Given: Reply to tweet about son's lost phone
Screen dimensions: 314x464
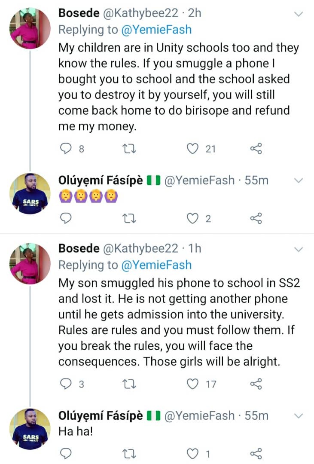Looking at the screenshot, I should 65,384.
